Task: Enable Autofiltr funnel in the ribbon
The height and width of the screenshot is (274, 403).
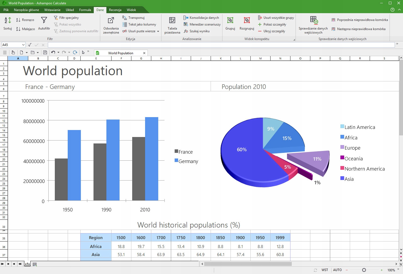Action: click(x=44, y=20)
